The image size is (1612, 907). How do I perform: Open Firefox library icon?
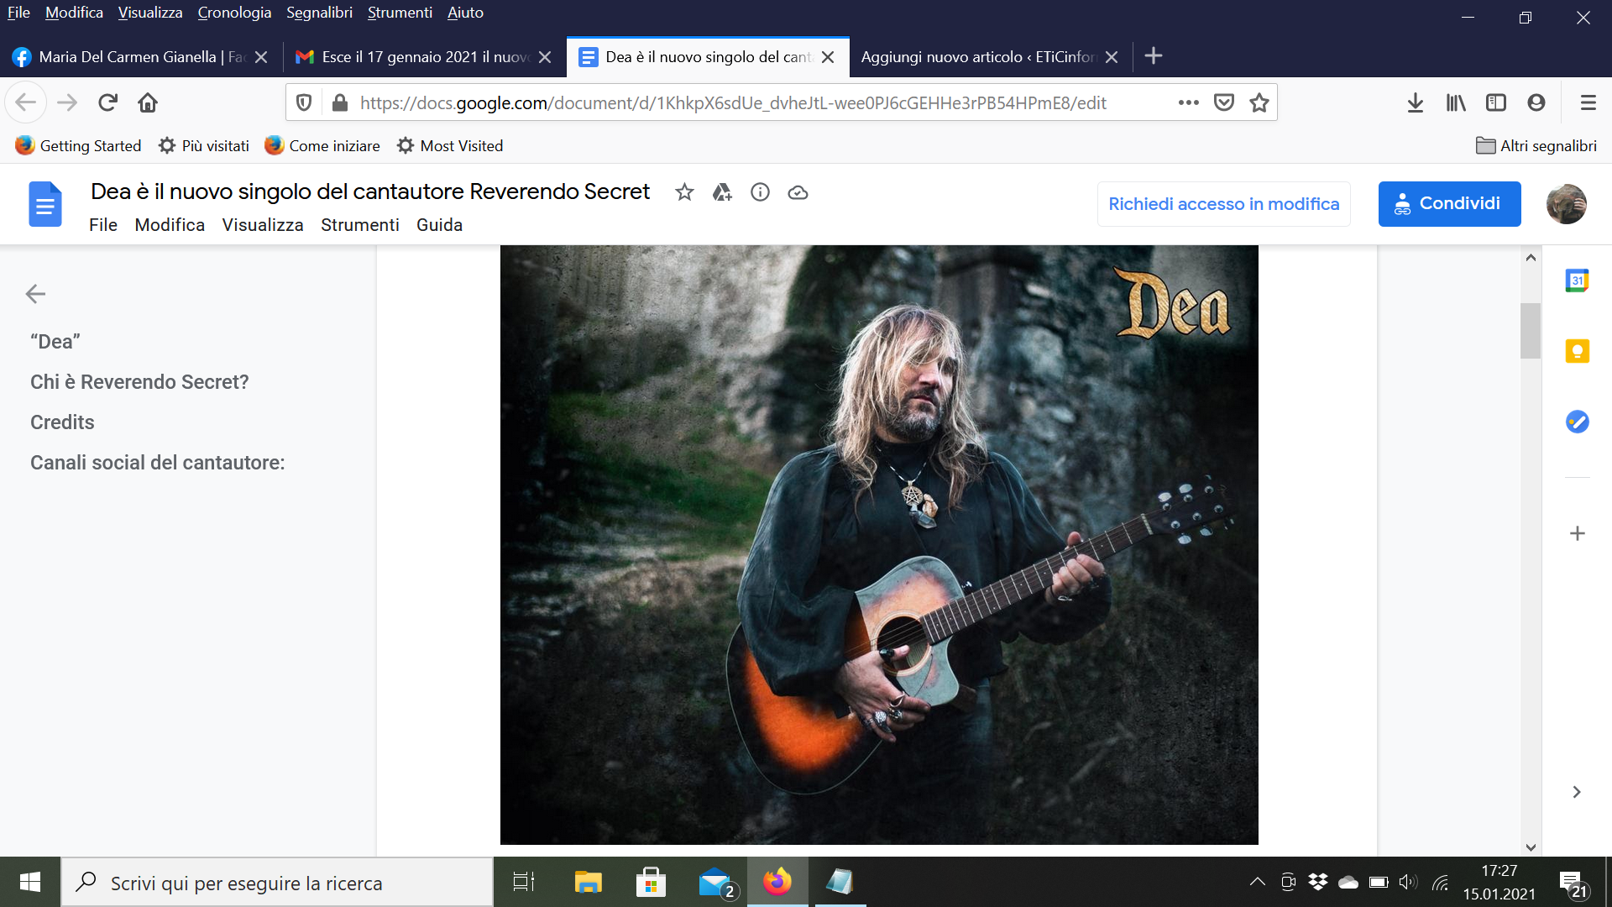[1456, 102]
